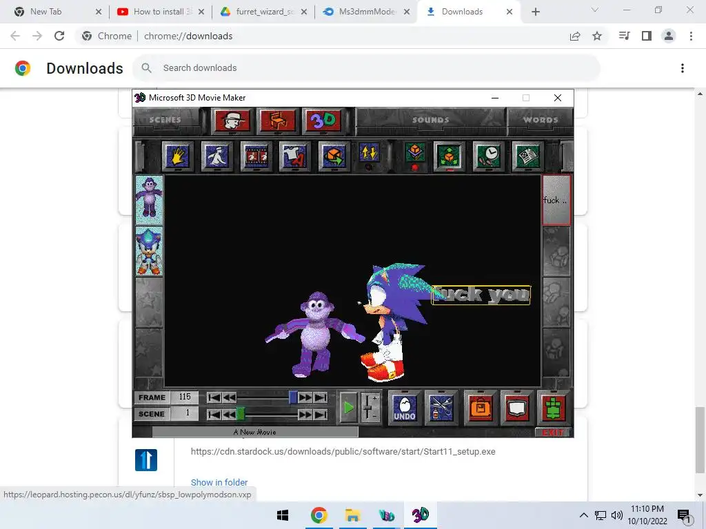Open Windows Start button on taskbar
Screen dimensions: 706x529
pos(282,515)
